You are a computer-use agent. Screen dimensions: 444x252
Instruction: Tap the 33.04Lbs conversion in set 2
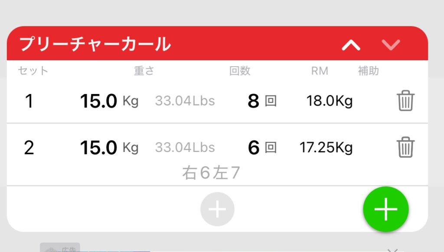click(x=185, y=147)
